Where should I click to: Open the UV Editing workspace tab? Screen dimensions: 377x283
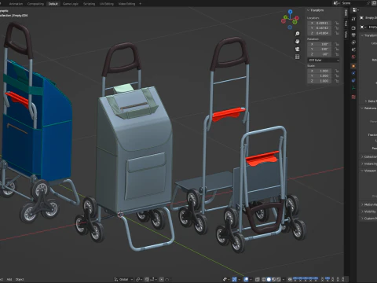click(x=107, y=4)
